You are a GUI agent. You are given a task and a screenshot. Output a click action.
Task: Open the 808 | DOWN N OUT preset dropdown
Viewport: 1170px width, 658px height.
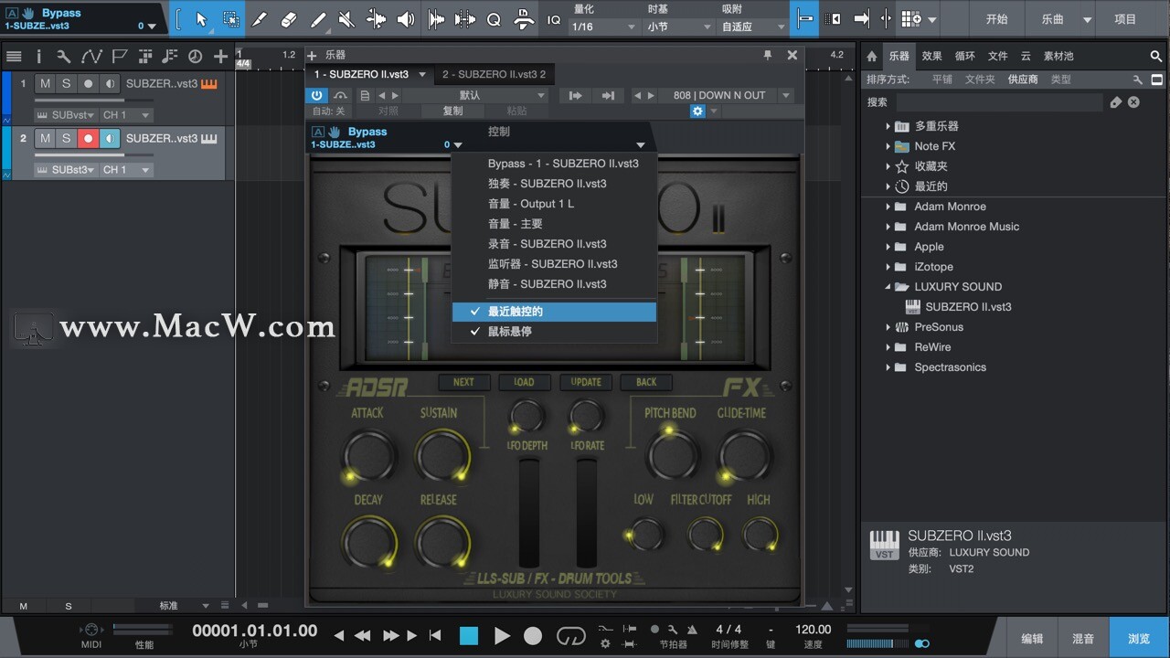pyautogui.click(x=727, y=95)
